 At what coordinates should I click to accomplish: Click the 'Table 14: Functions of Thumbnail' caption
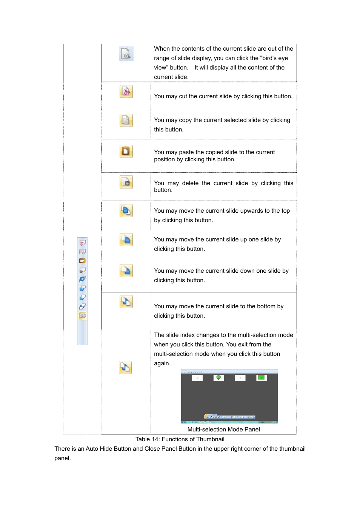click(180, 439)
